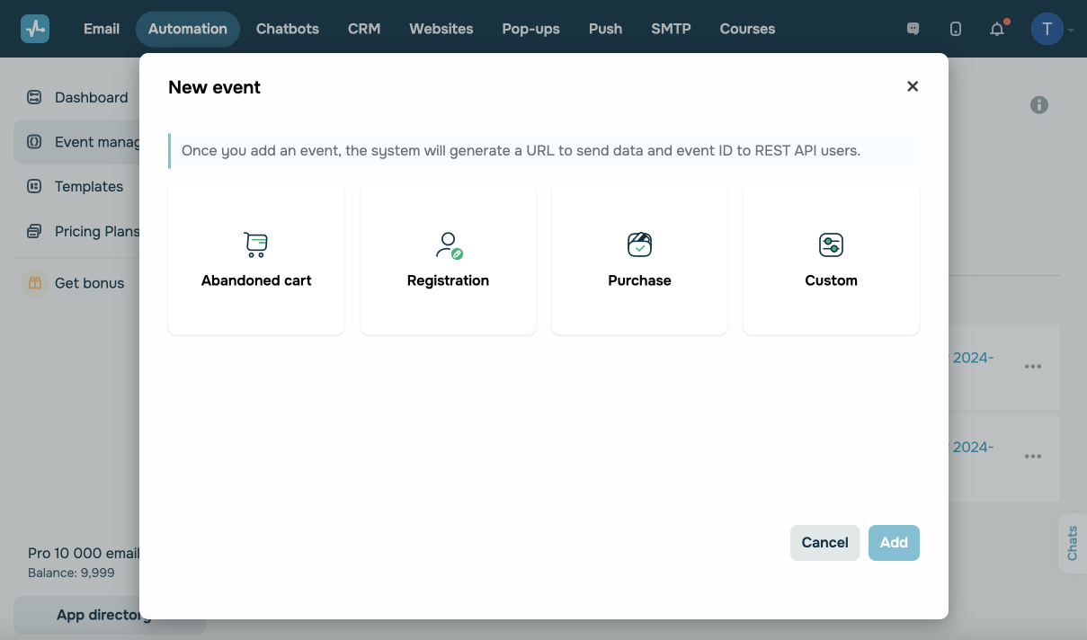1087x640 pixels.
Task: Open the Chats side panel tab
Action: click(x=1073, y=543)
